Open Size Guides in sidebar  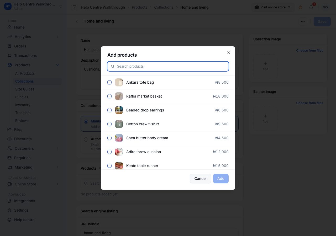click(x=25, y=89)
